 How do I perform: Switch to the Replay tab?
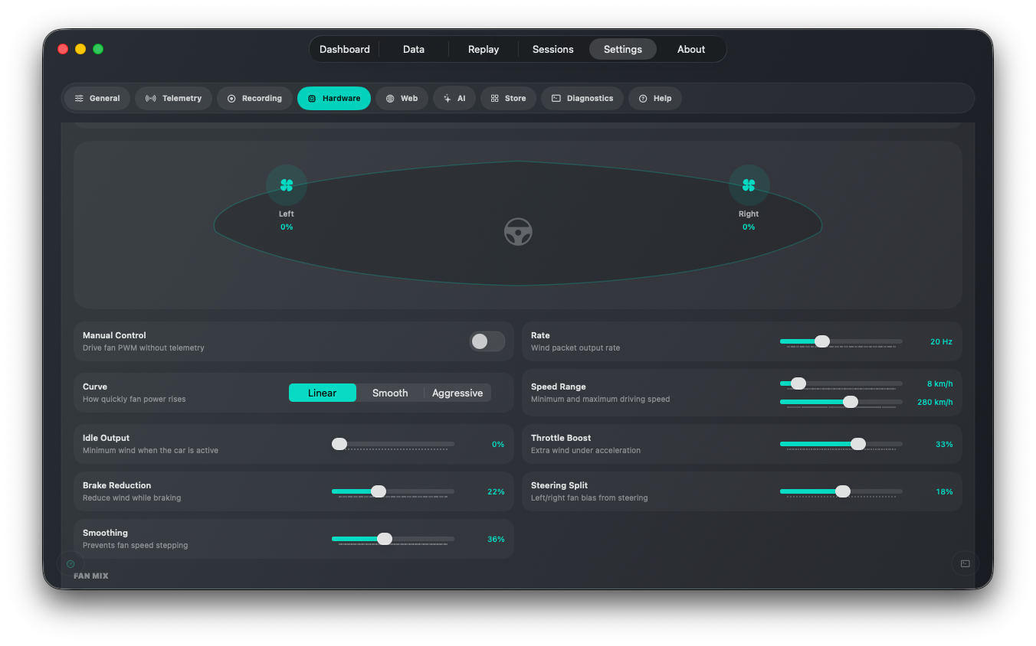click(484, 49)
